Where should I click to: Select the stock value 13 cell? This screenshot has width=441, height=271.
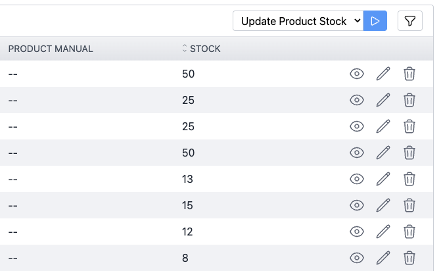click(x=187, y=179)
